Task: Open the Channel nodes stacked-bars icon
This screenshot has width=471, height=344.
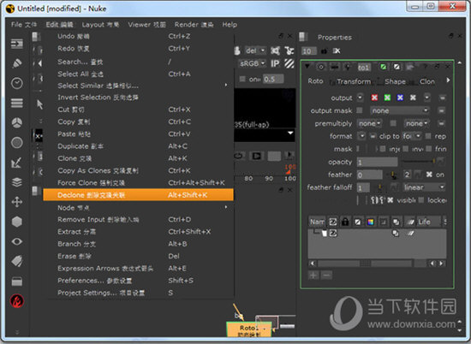Action: pos(17,103)
